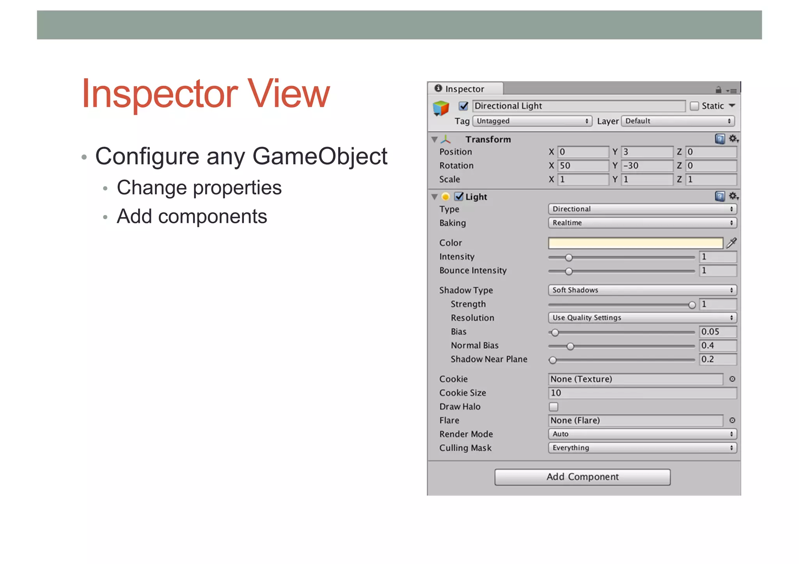Viewport: 799px width, 564px height.
Task: Collapse the Transform component foldout
Action: pos(434,139)
